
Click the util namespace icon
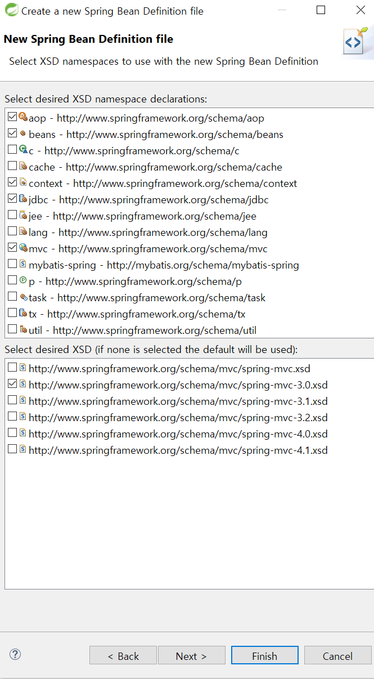click(23, 330)
